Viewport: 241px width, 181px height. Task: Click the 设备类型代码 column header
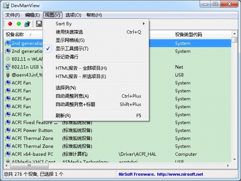click(188, 35)
